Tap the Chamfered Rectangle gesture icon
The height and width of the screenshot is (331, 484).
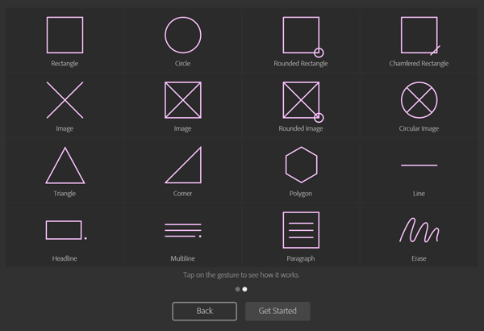click(x=420, y=36)
